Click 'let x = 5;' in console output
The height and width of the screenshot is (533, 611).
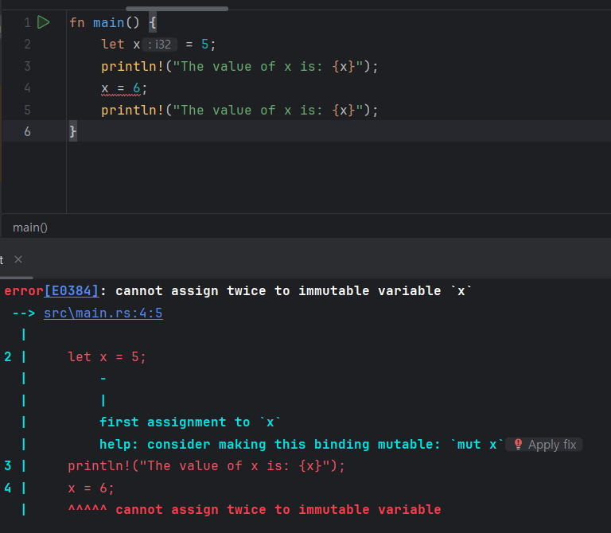tap(107, 357)
